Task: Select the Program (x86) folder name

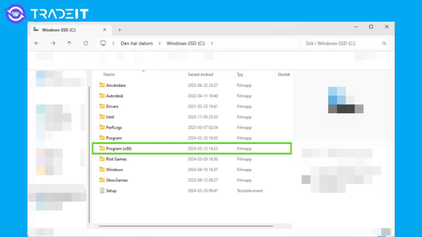Action: pyautogui.click(x=119, y=148)
